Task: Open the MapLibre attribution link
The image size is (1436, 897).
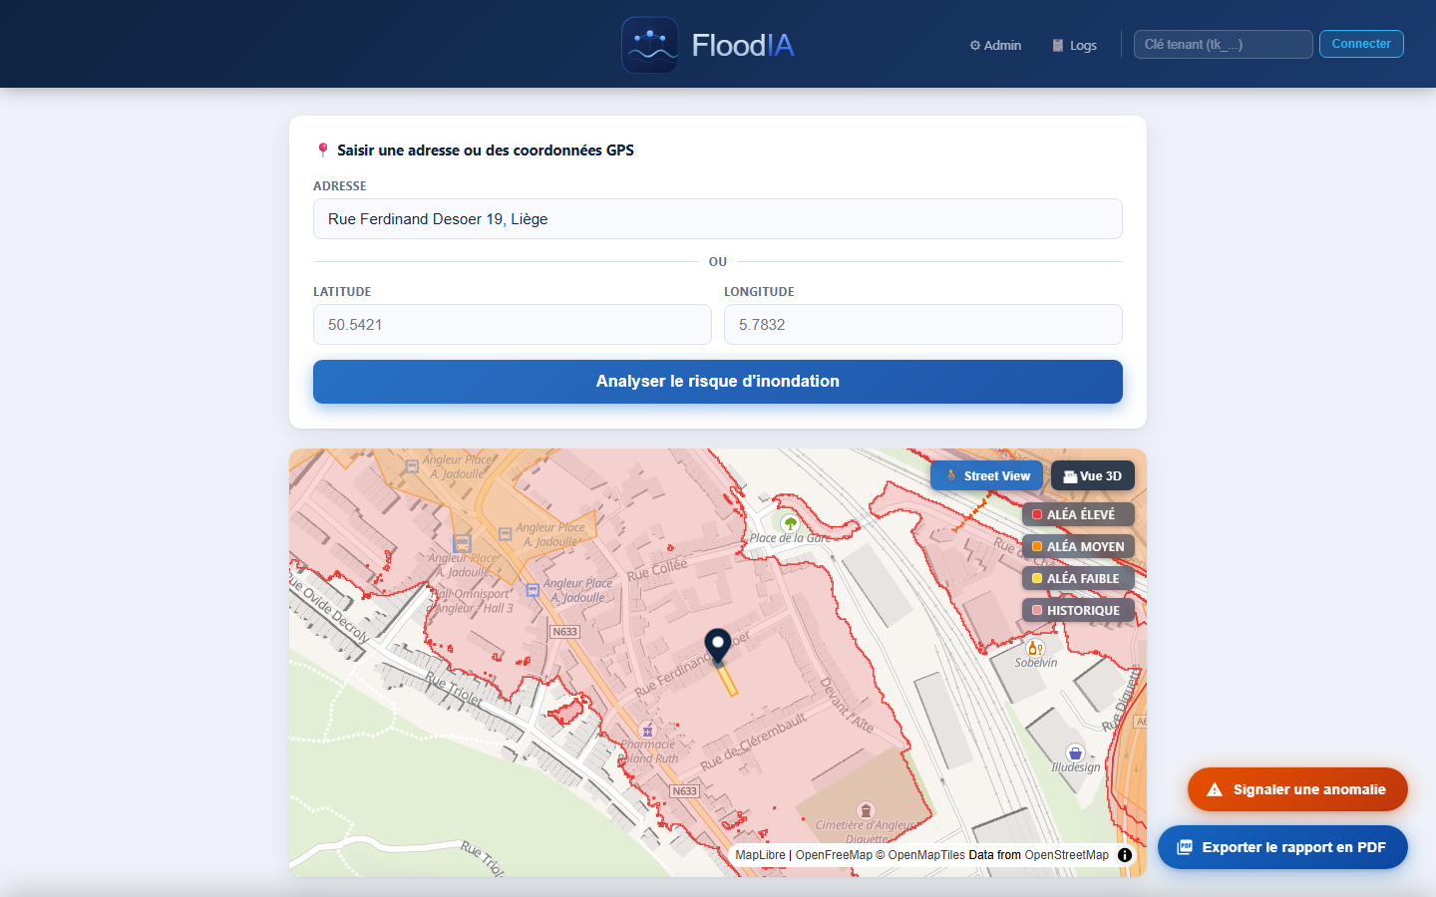Action: [760, 855]
